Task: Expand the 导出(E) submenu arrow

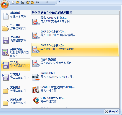Action: point(28,77)
